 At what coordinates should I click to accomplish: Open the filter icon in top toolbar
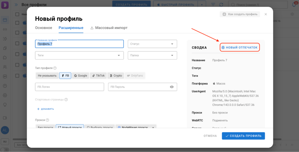213,5
